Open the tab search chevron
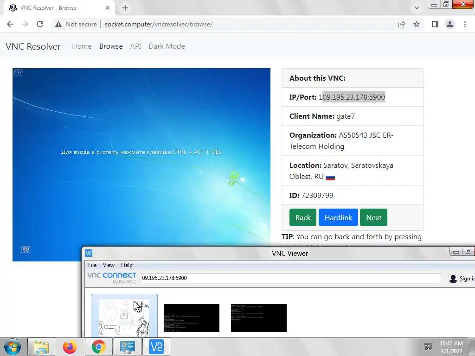Viewport: 475px width, 356px height. point(417,8)
